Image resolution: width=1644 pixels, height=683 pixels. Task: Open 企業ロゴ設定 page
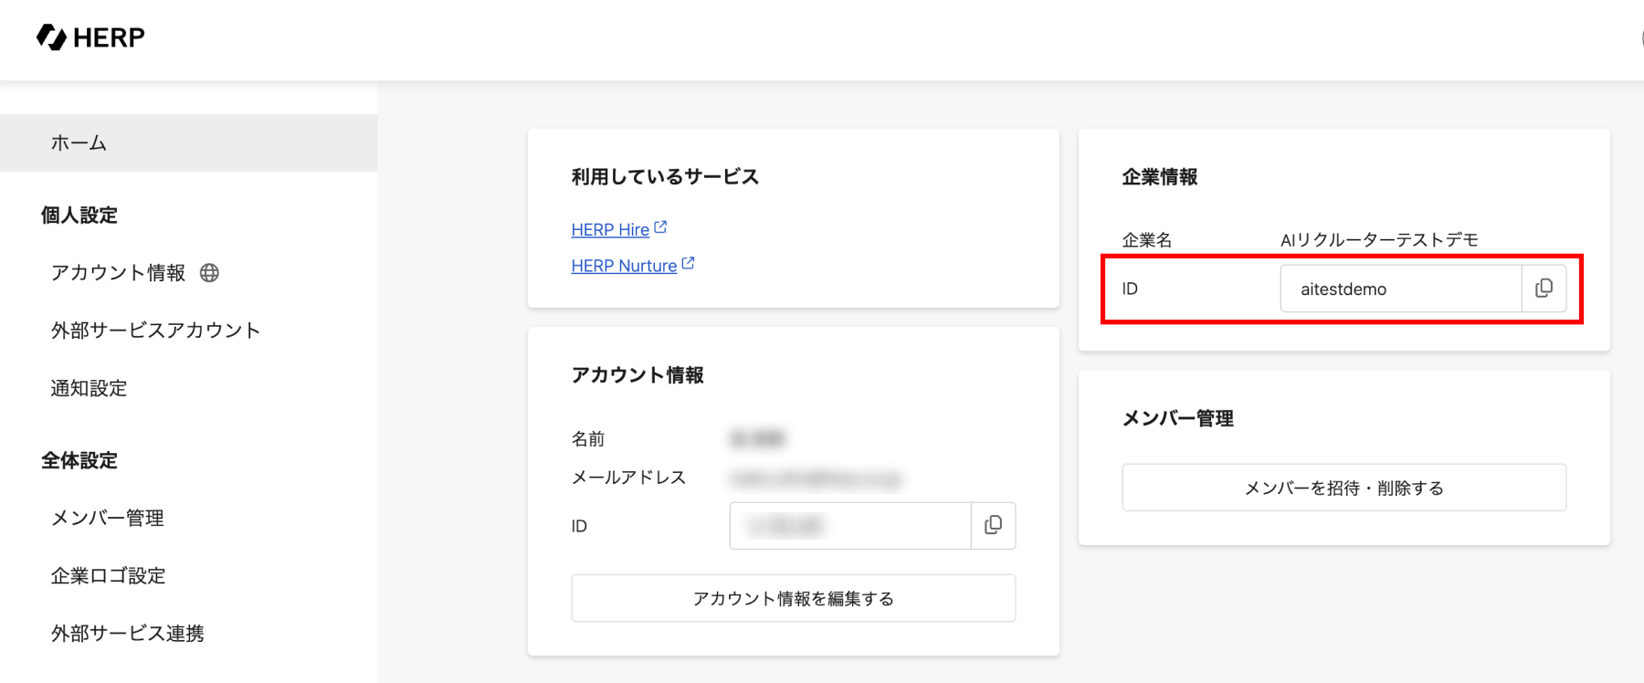[x=108, y=576]
